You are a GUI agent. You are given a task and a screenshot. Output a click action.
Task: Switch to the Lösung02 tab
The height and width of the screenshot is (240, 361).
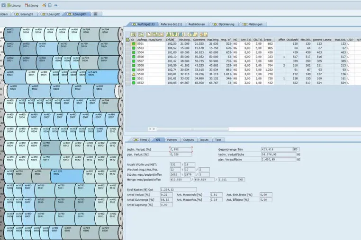[x=50, y=14]
